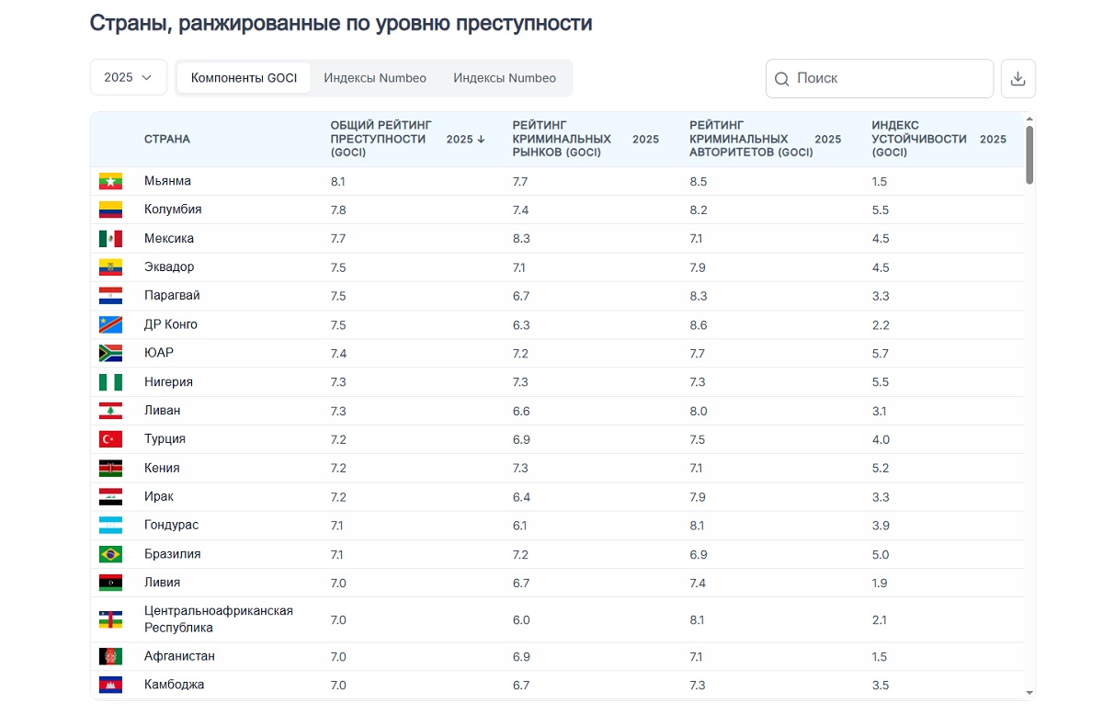
Task: Click the Kenya flag icon
Action: (110, 468)
